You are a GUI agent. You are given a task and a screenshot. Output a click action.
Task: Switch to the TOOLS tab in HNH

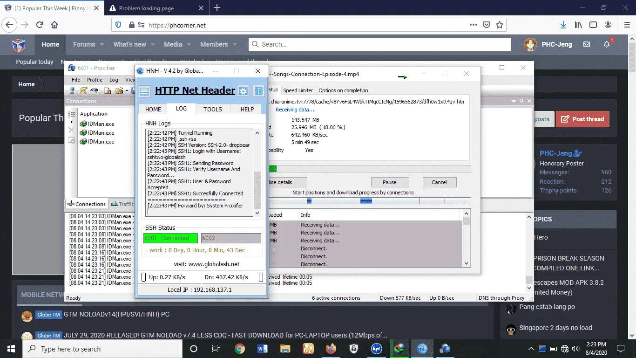pyautogui.click(x=212, y=109)
